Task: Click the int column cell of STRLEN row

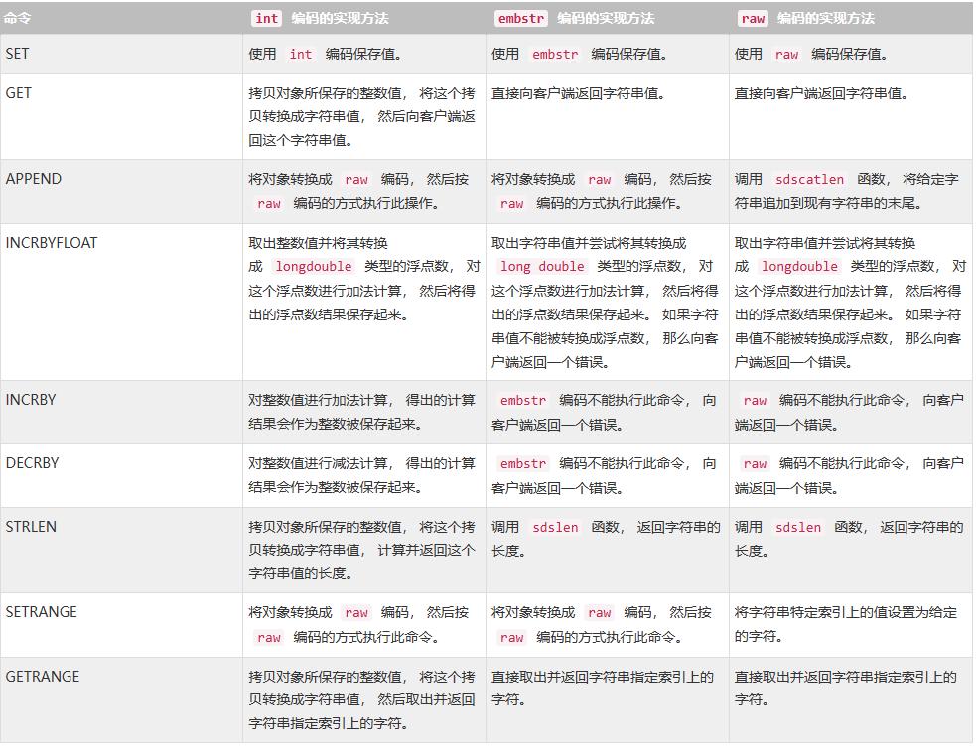Action: click(x=364, y=550)
